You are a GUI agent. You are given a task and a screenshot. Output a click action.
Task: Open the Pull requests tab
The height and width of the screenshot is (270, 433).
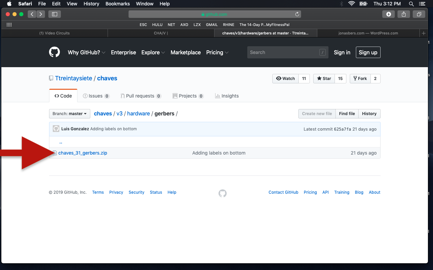coord(141,96)
